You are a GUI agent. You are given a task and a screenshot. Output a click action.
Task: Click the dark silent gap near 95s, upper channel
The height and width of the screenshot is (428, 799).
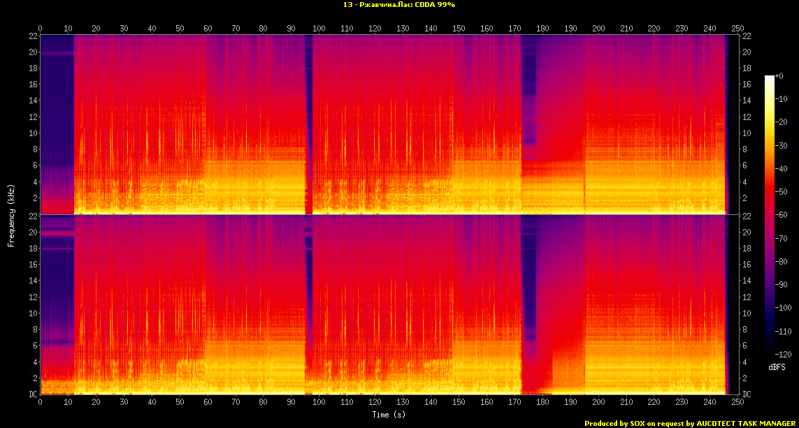[x=308, y=126]
